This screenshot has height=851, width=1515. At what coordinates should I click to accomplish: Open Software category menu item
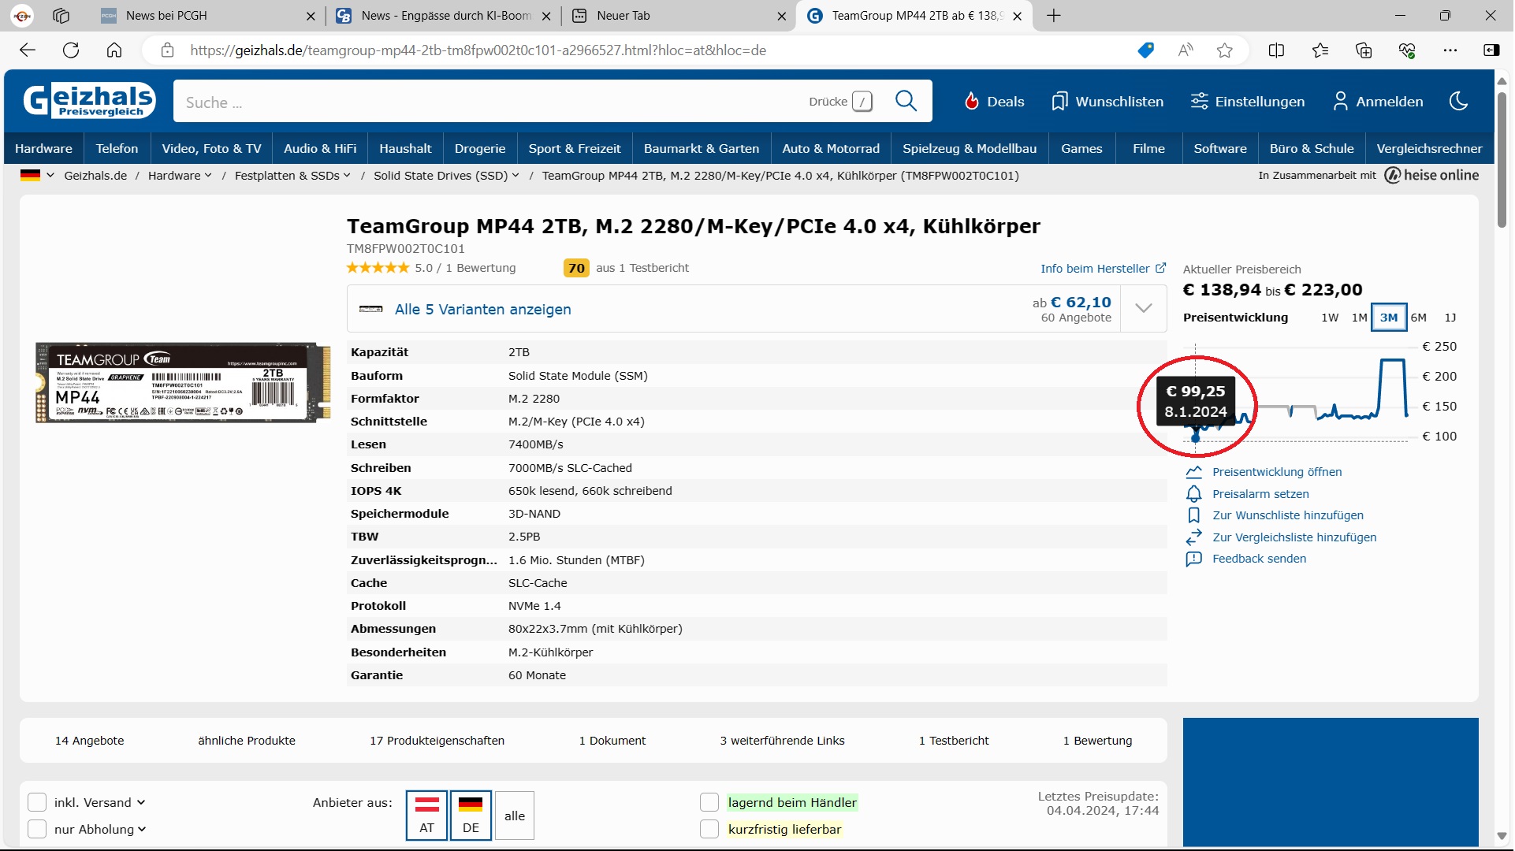pyautogui.click(x=1219, y=148)
